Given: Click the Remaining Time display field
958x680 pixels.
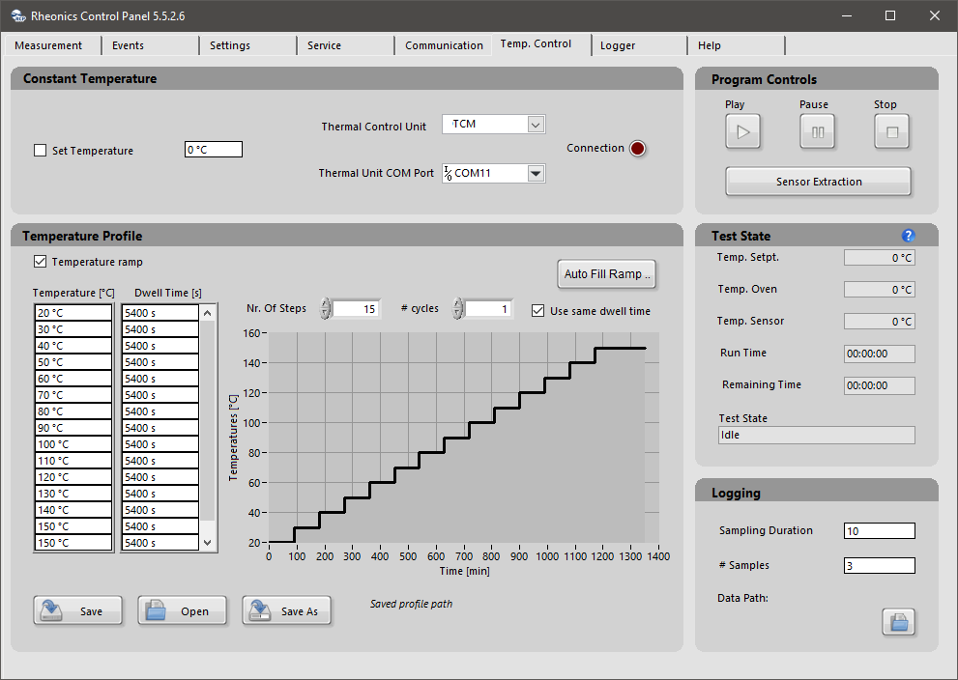Looking at the screenshot, I should coord(879,385).
